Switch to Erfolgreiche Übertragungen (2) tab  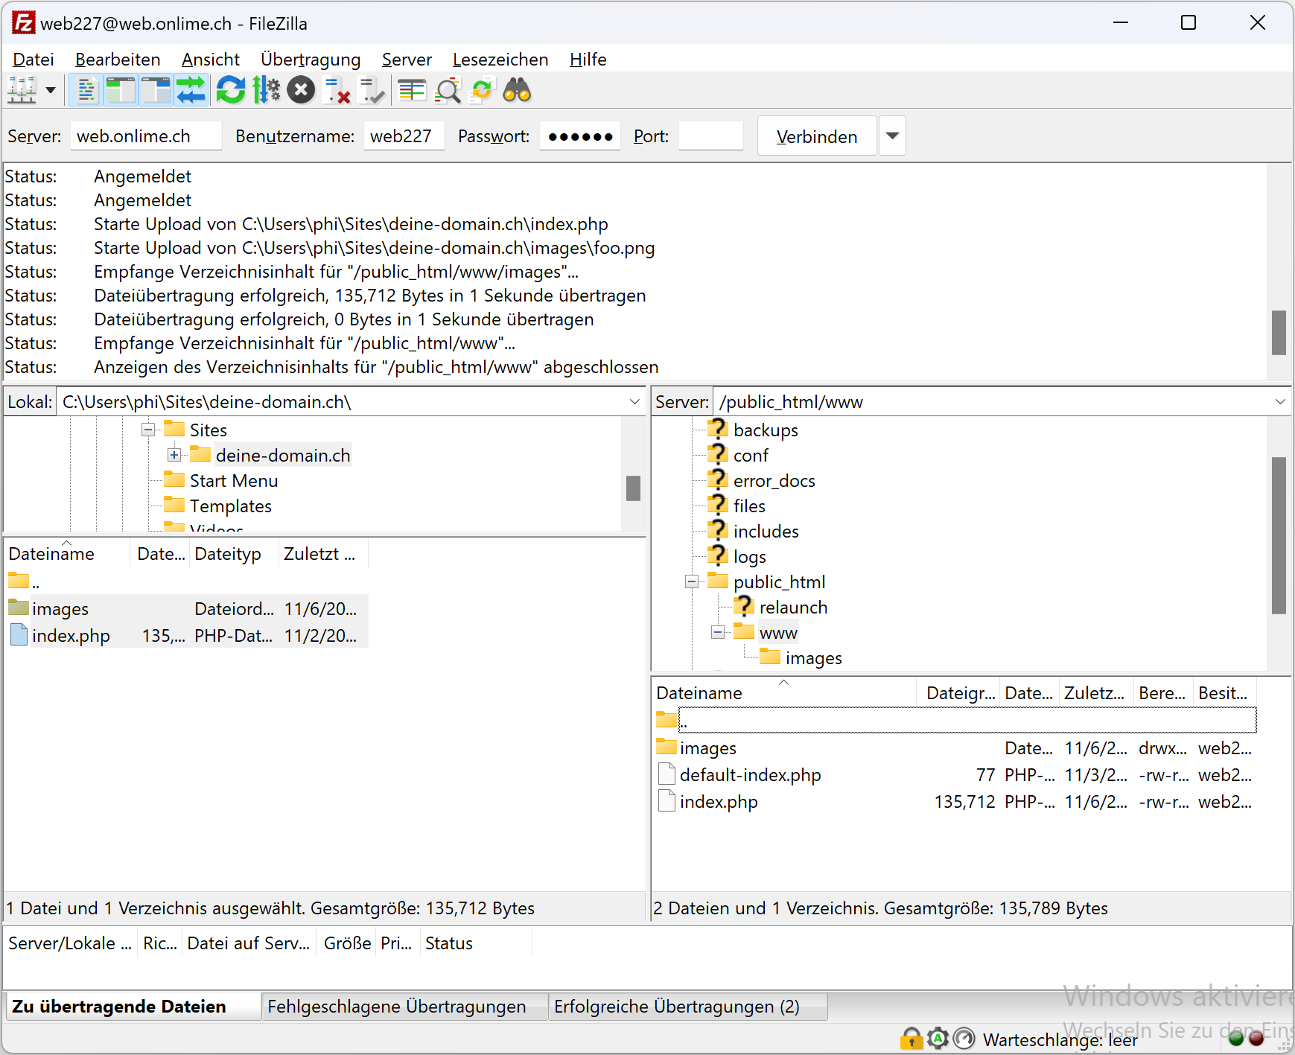coord(688,1007)
